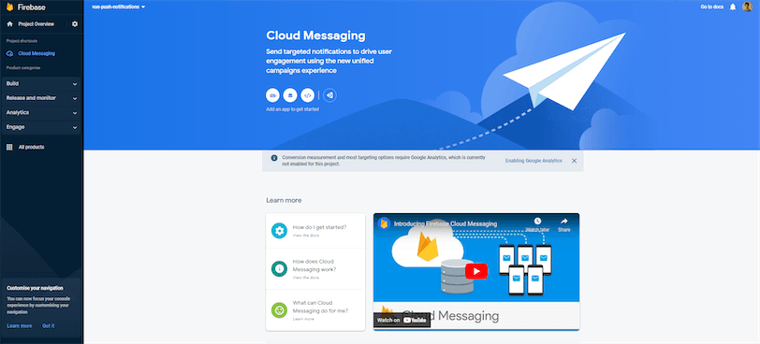Open Project Overview
Screen dimensions: 760x344
37,23
